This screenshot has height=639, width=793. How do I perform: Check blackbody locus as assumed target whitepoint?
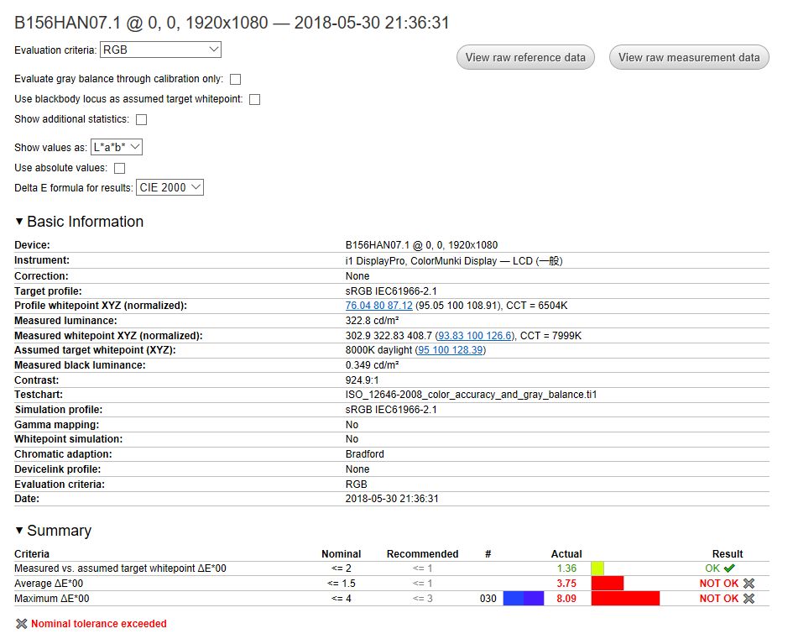click(x=254, y=98)
